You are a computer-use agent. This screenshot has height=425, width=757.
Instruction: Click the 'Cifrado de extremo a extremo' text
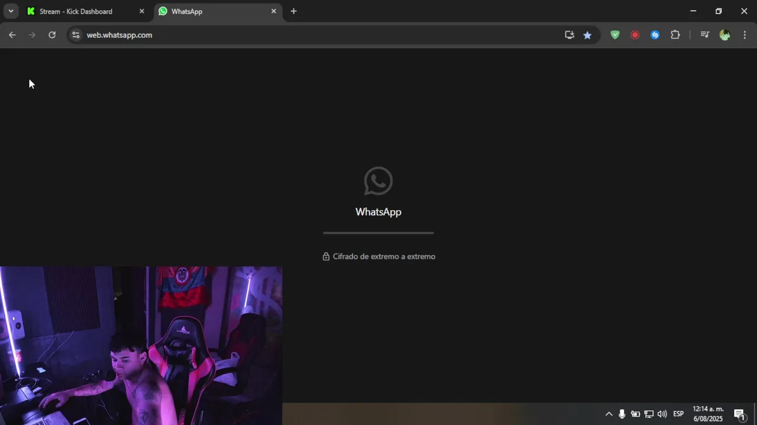coord(384,256)
